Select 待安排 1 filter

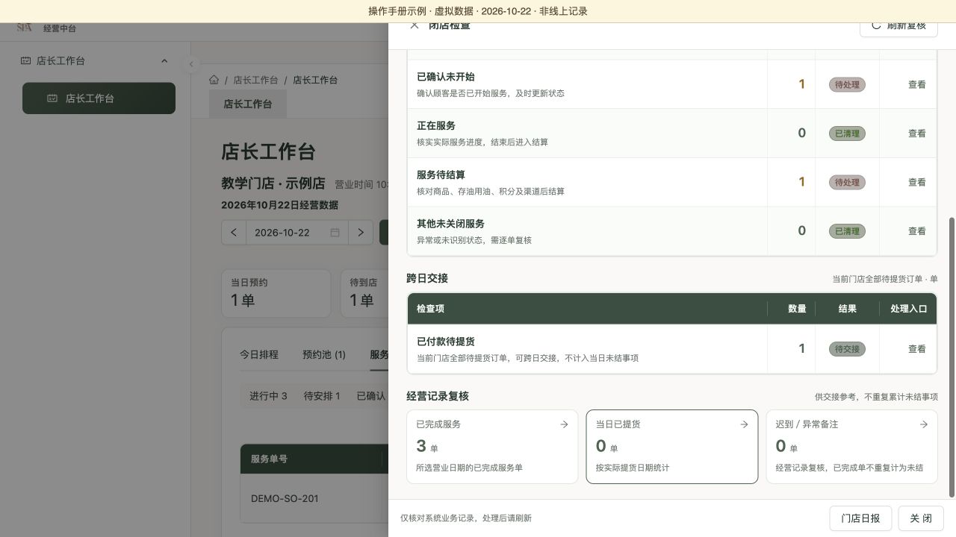pyautogui.click(x=322, y=396)
